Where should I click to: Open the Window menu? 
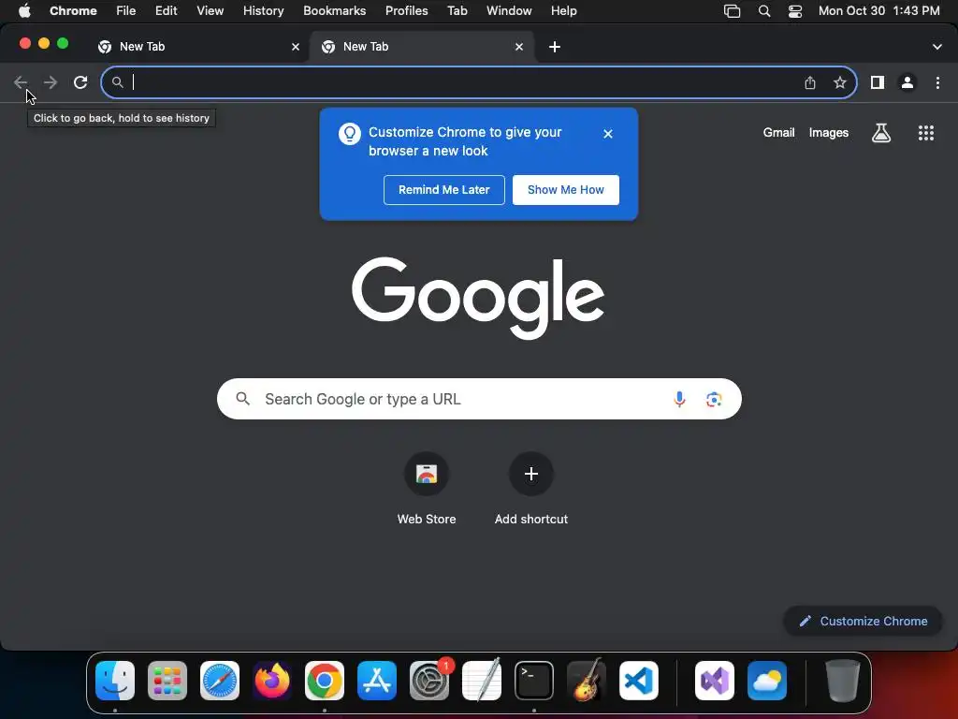[x=509, y=11]
